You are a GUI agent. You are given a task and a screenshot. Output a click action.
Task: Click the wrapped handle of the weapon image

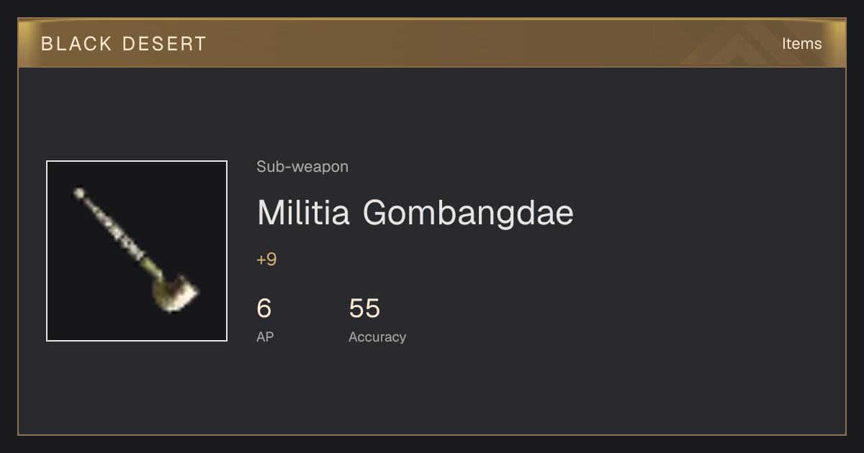pyautogui.click(x=115, y=230)
